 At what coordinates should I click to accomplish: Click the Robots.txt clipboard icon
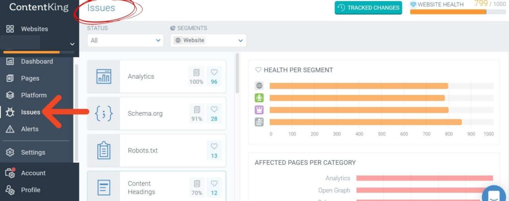click(x=103, y=150)
